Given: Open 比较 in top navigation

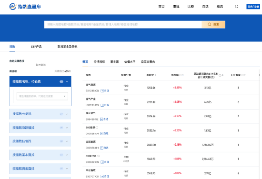Looking at the screenshot, I should [x=191, y=7].
